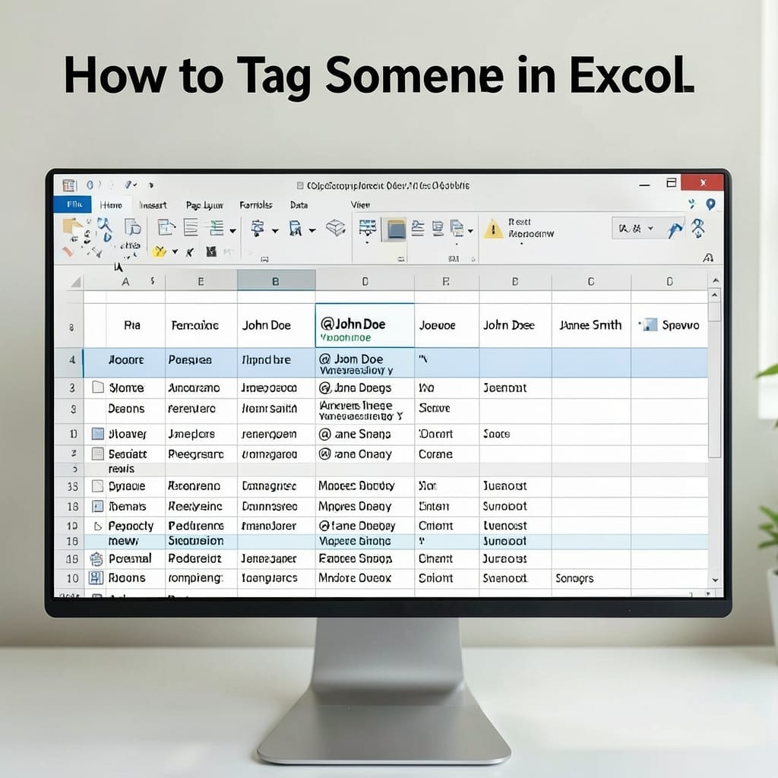Screen dimensions: 778x778
Task: Click the dark square icon beside the highlighter
Action: tap(211, 251)
